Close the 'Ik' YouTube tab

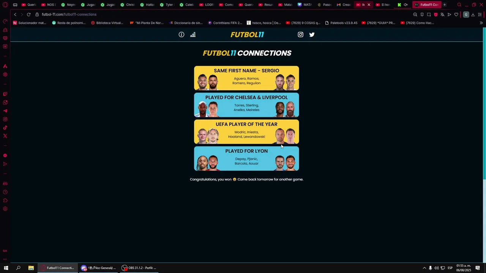(x=369, y=5)
